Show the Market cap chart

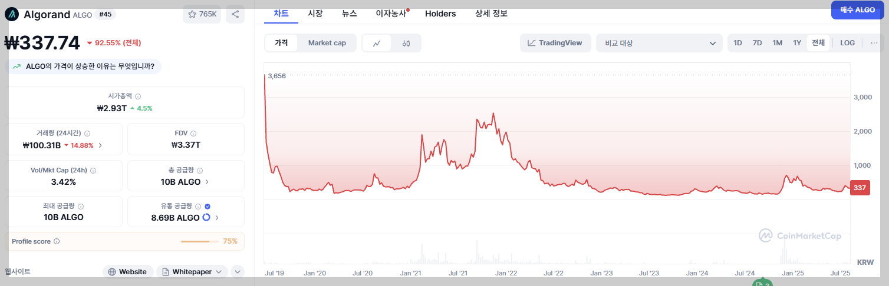coord(327,43)
